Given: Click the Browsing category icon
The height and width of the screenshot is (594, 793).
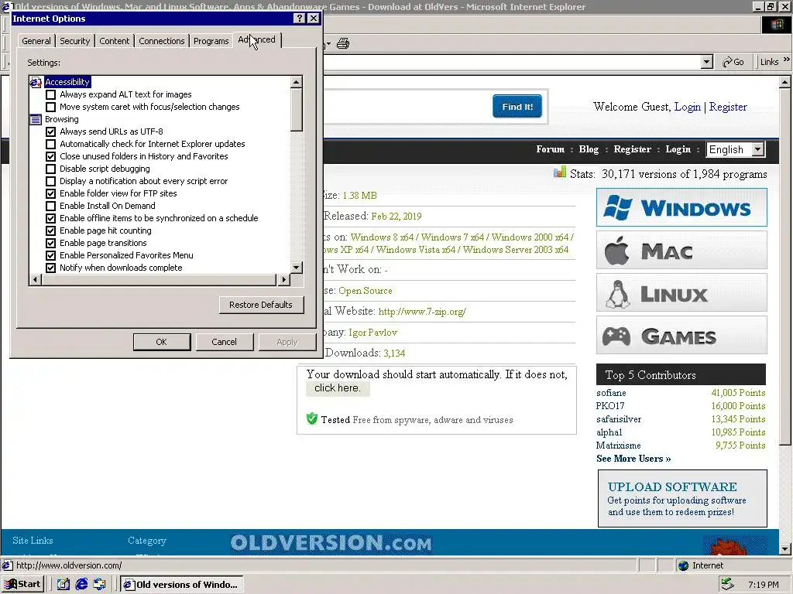Looking at the screenshot, I should coord(36,119).
